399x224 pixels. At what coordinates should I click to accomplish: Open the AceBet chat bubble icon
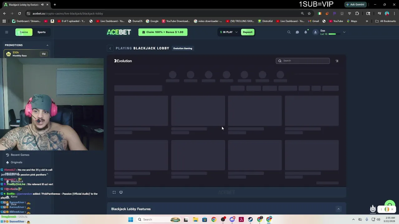(x=297, y=32)
